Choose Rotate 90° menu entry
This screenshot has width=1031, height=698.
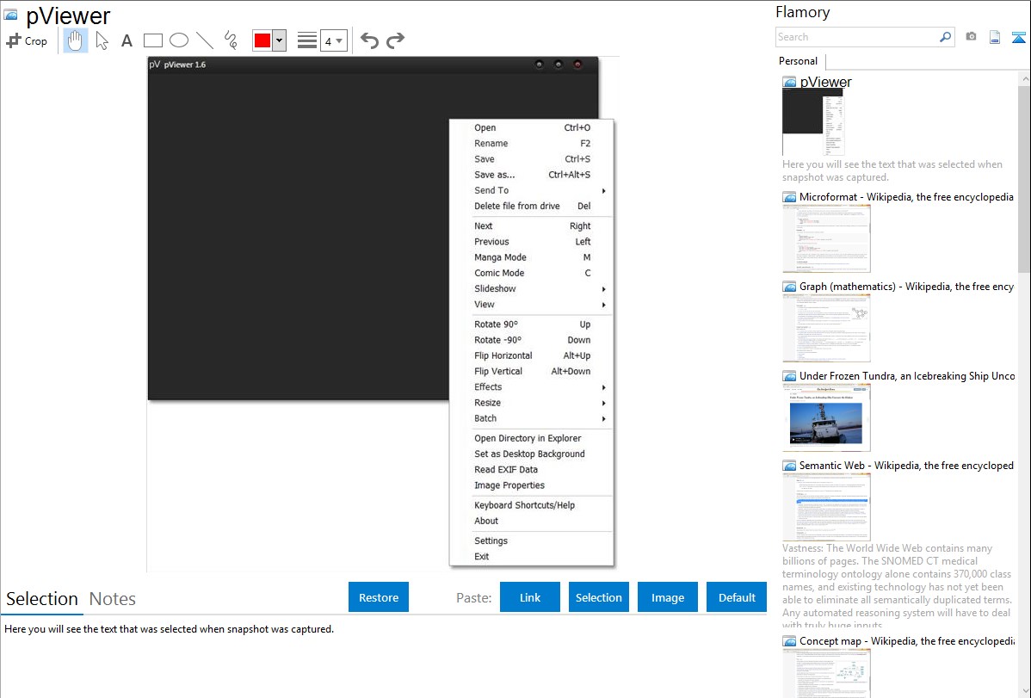[x=531, y=324]
